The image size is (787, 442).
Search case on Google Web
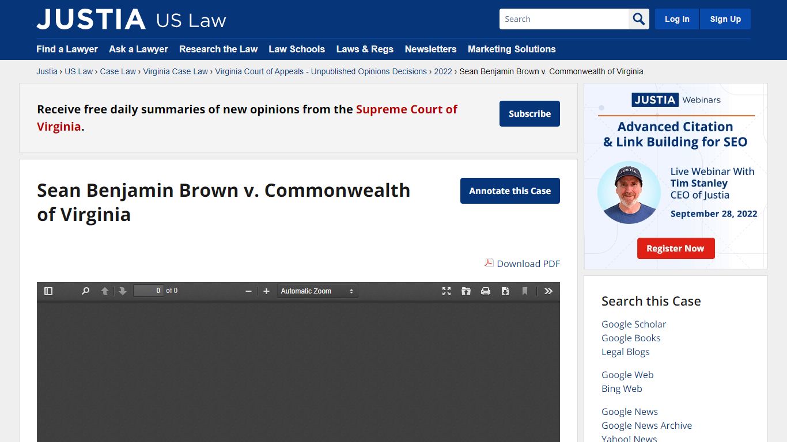pyautogui.click(x=627, y=375)
